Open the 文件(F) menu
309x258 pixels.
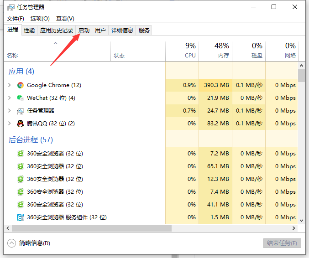16,19
